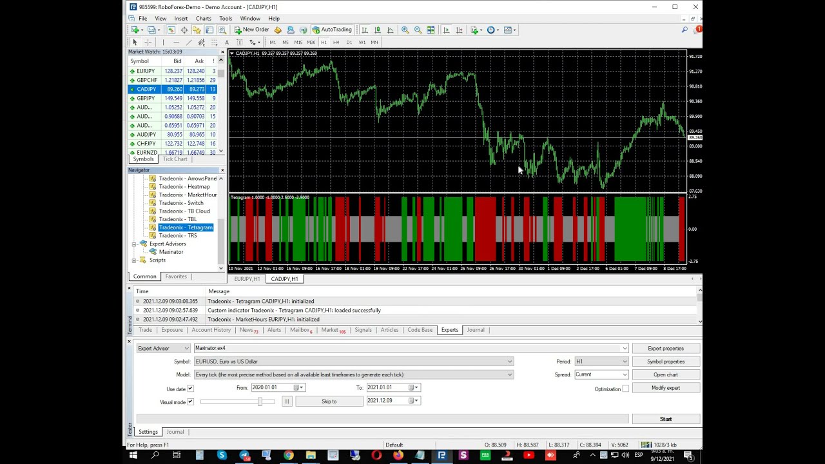The image size is (825, 464).
Task: Open the templates dropdown icon
Action: (509, 30)
